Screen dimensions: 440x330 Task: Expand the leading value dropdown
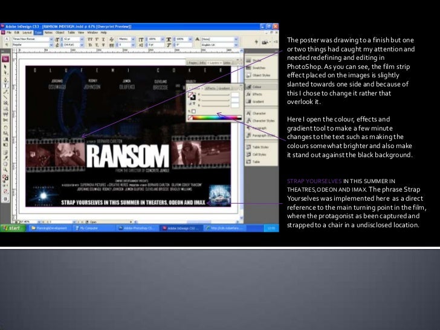coord(82,45)
